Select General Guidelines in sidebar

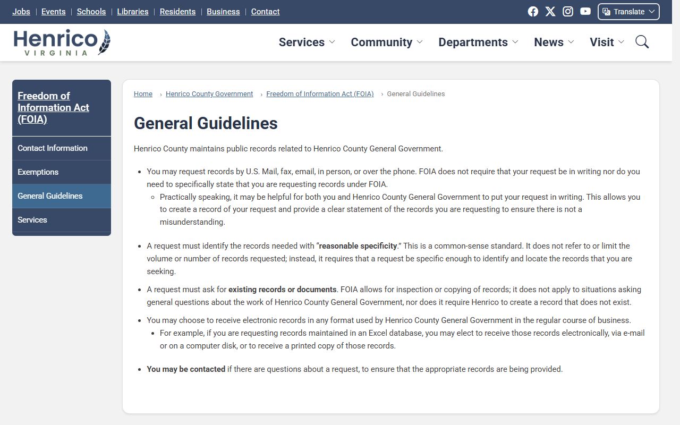point(62,196)
